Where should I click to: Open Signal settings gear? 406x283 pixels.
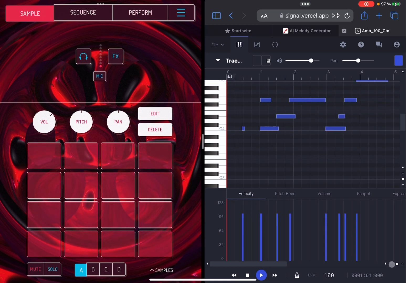[x=343, y=45]
